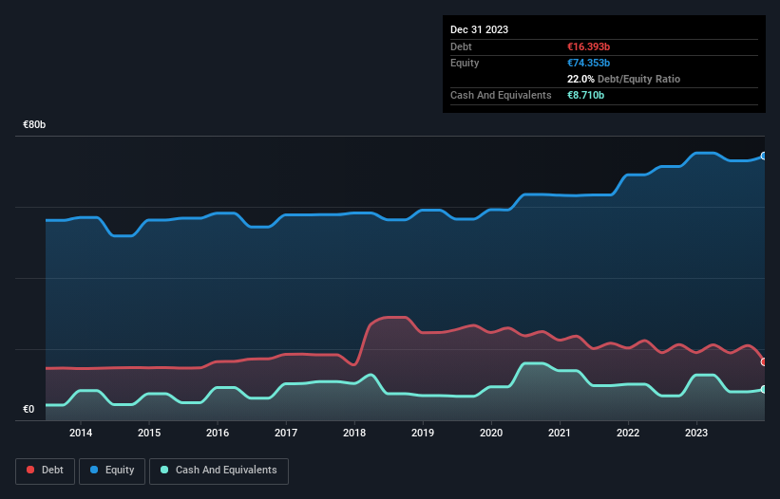Toggle the Debt series legend button
Viewport: 780px width, 499px height.
pyautogui.click(x=46, y=471)
